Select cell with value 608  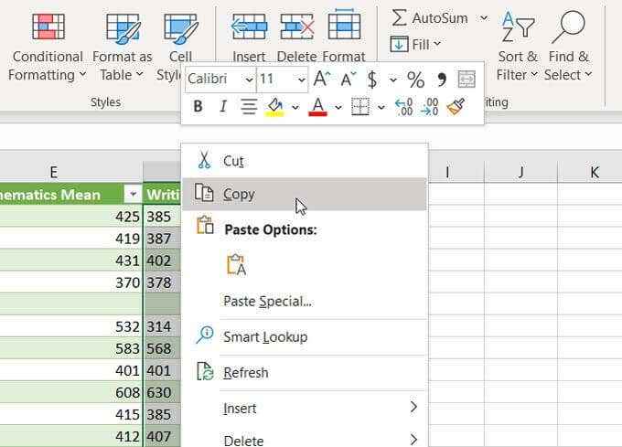point(70,392)
